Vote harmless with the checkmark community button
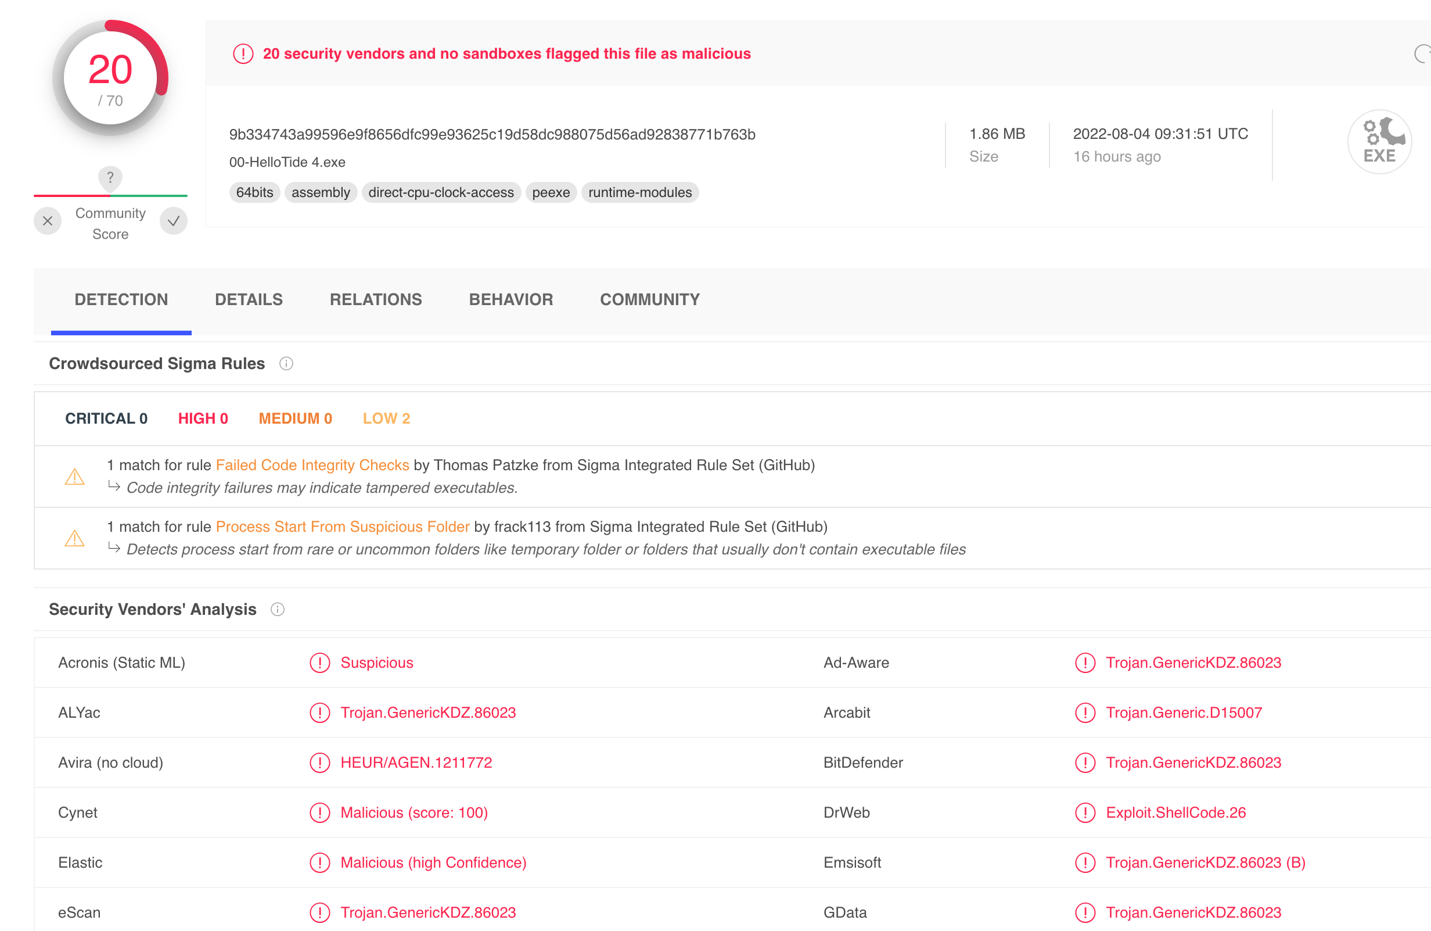1431x931 pixels. tap(174, 221)
